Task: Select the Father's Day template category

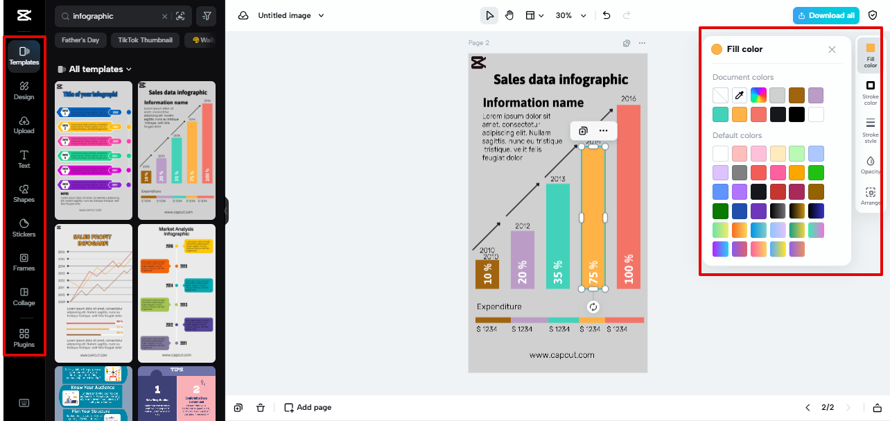Action: coord(80,40)
